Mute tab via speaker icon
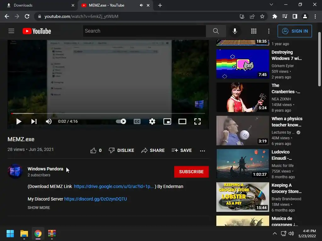Viewport: 322px width, 241px height. click(141, 5)
